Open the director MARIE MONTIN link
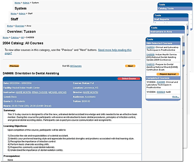Viewport: 194px width, 162px height. [x=90, y=92]
